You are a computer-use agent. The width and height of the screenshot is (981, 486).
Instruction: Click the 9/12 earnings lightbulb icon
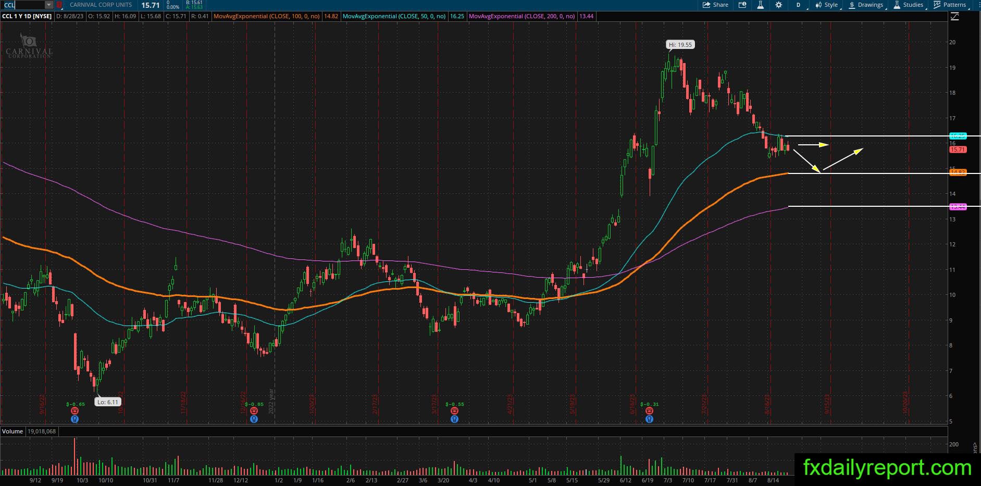tap(74, 419)
